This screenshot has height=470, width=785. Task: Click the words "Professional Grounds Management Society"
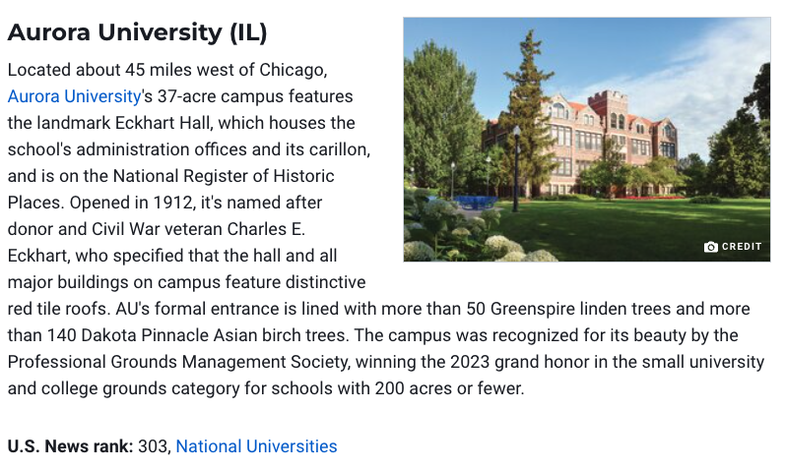(x=178, y=362)
